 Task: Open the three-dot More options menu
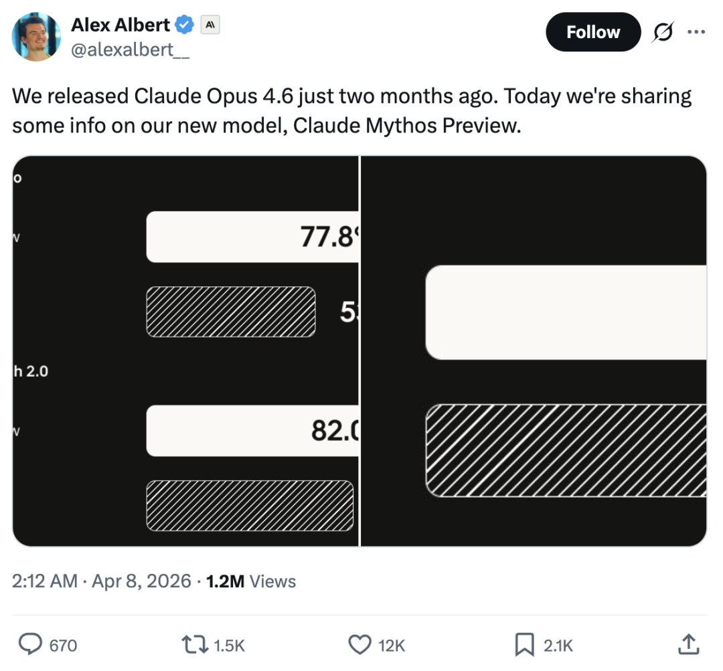pos(696,32)
